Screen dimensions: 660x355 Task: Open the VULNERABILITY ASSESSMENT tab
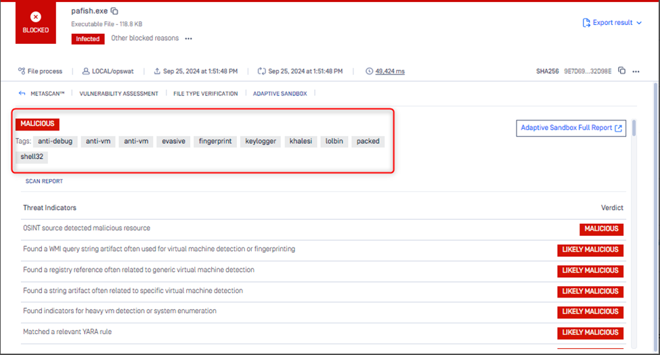click(118, 94)
